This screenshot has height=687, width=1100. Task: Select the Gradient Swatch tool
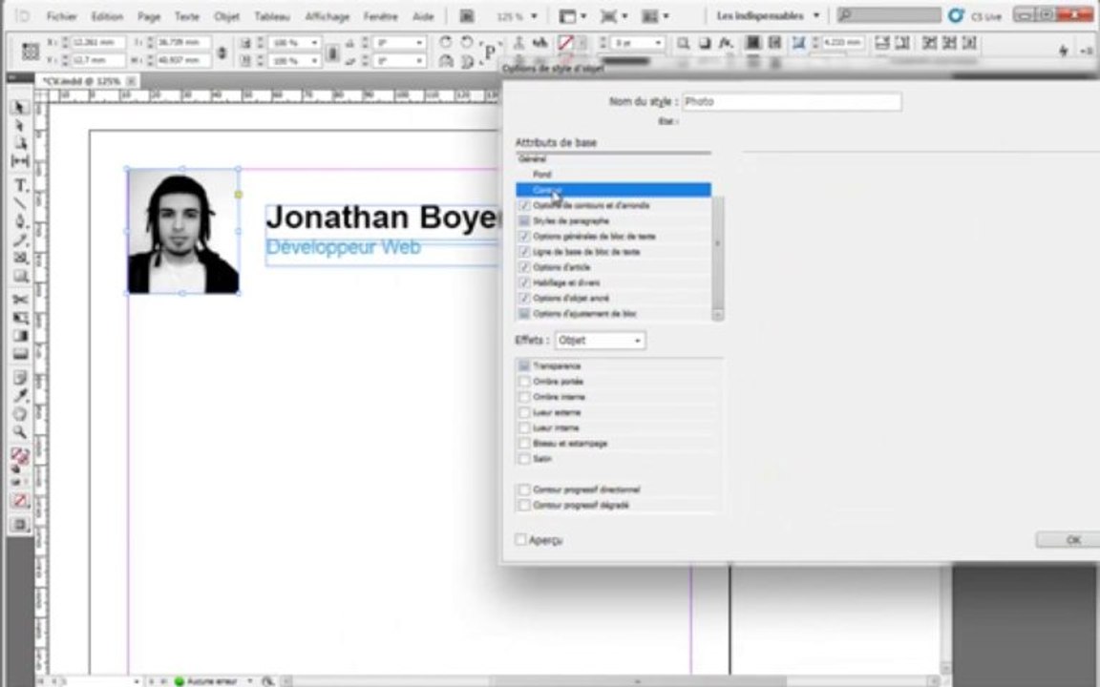[20, 336]
